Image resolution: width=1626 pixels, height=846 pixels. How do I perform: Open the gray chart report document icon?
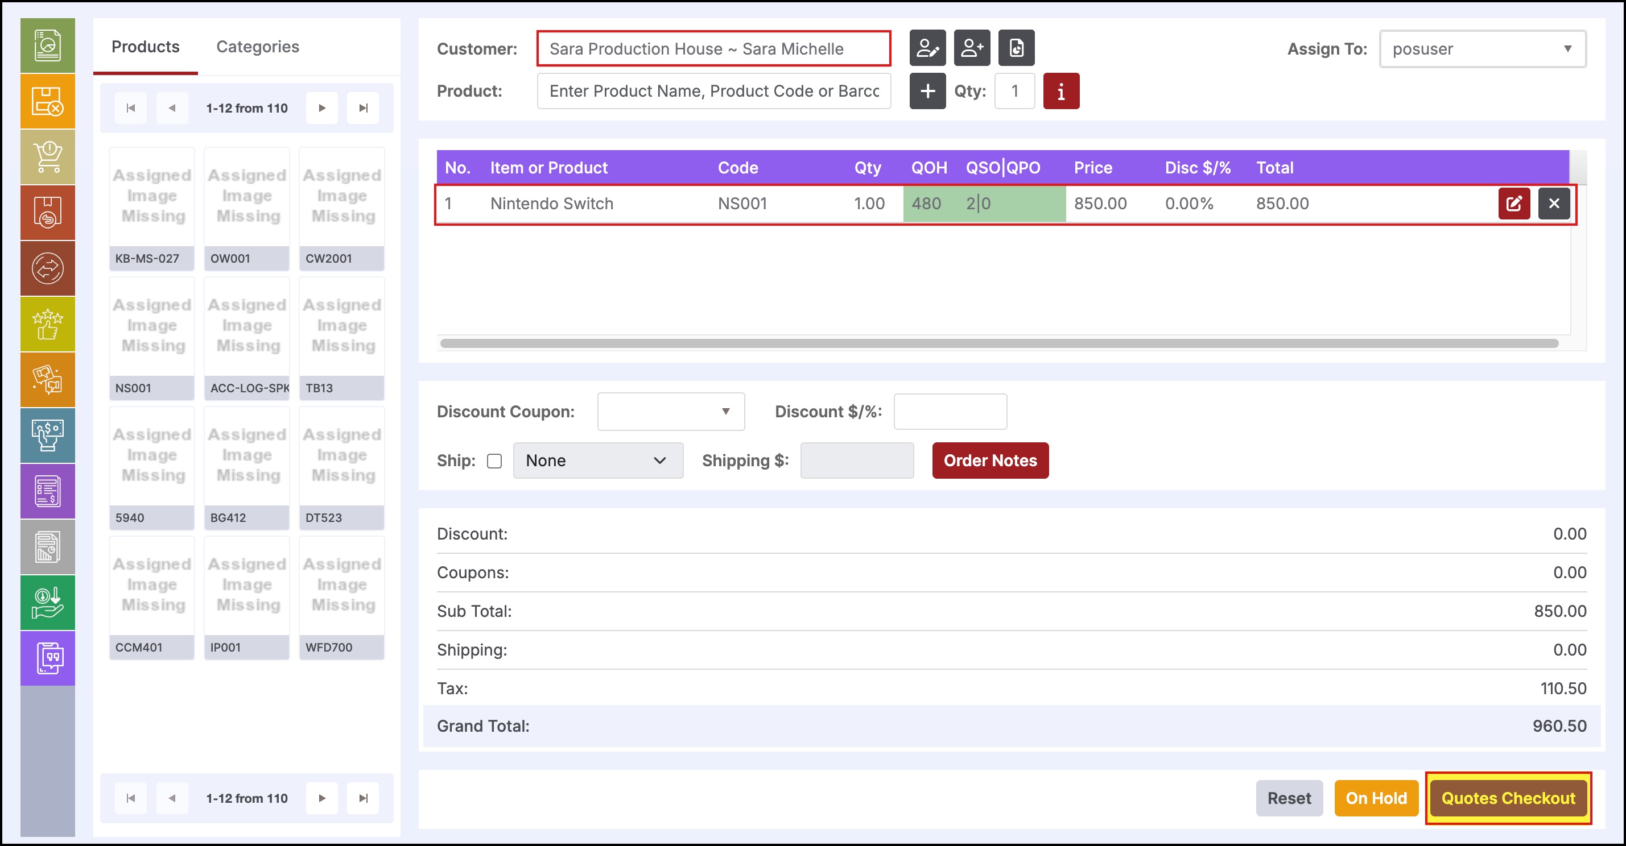point(47,547)
